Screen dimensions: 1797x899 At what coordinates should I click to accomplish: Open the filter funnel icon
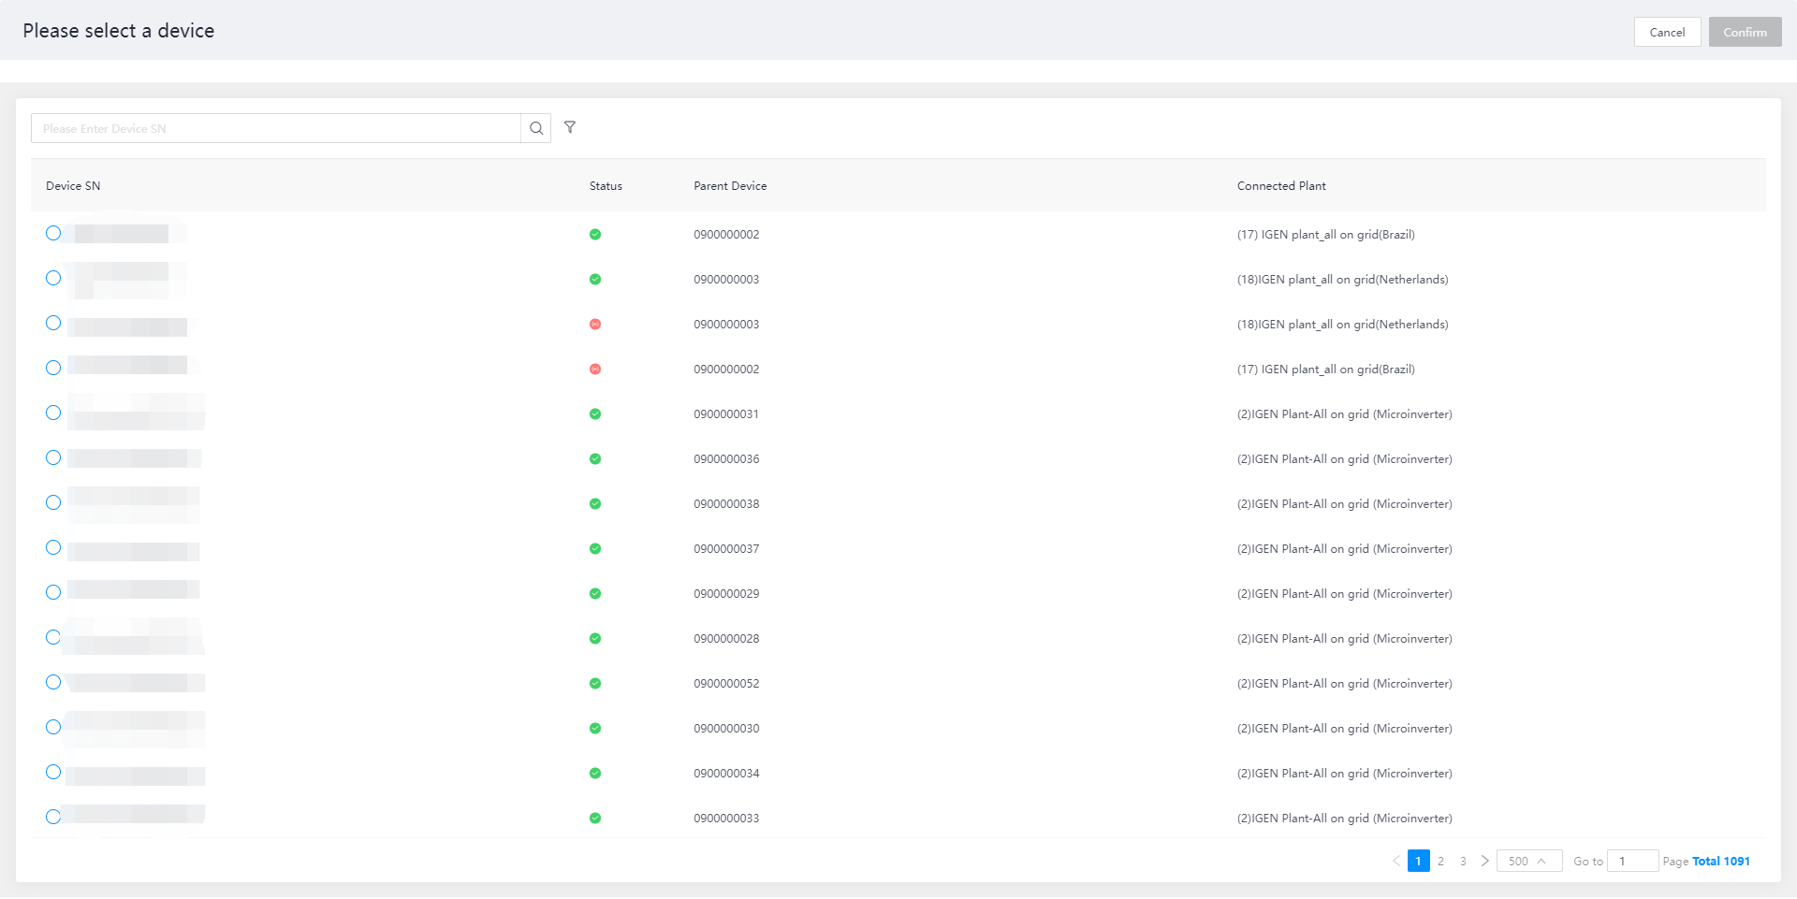(x=570, y=127)
